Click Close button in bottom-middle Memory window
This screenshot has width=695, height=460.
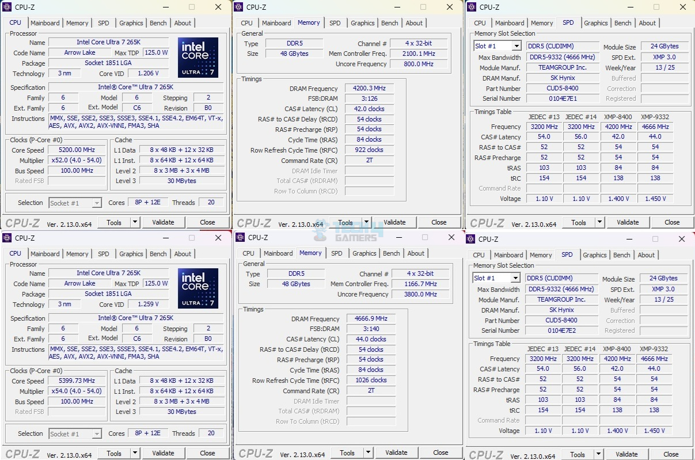pos(440,453)
